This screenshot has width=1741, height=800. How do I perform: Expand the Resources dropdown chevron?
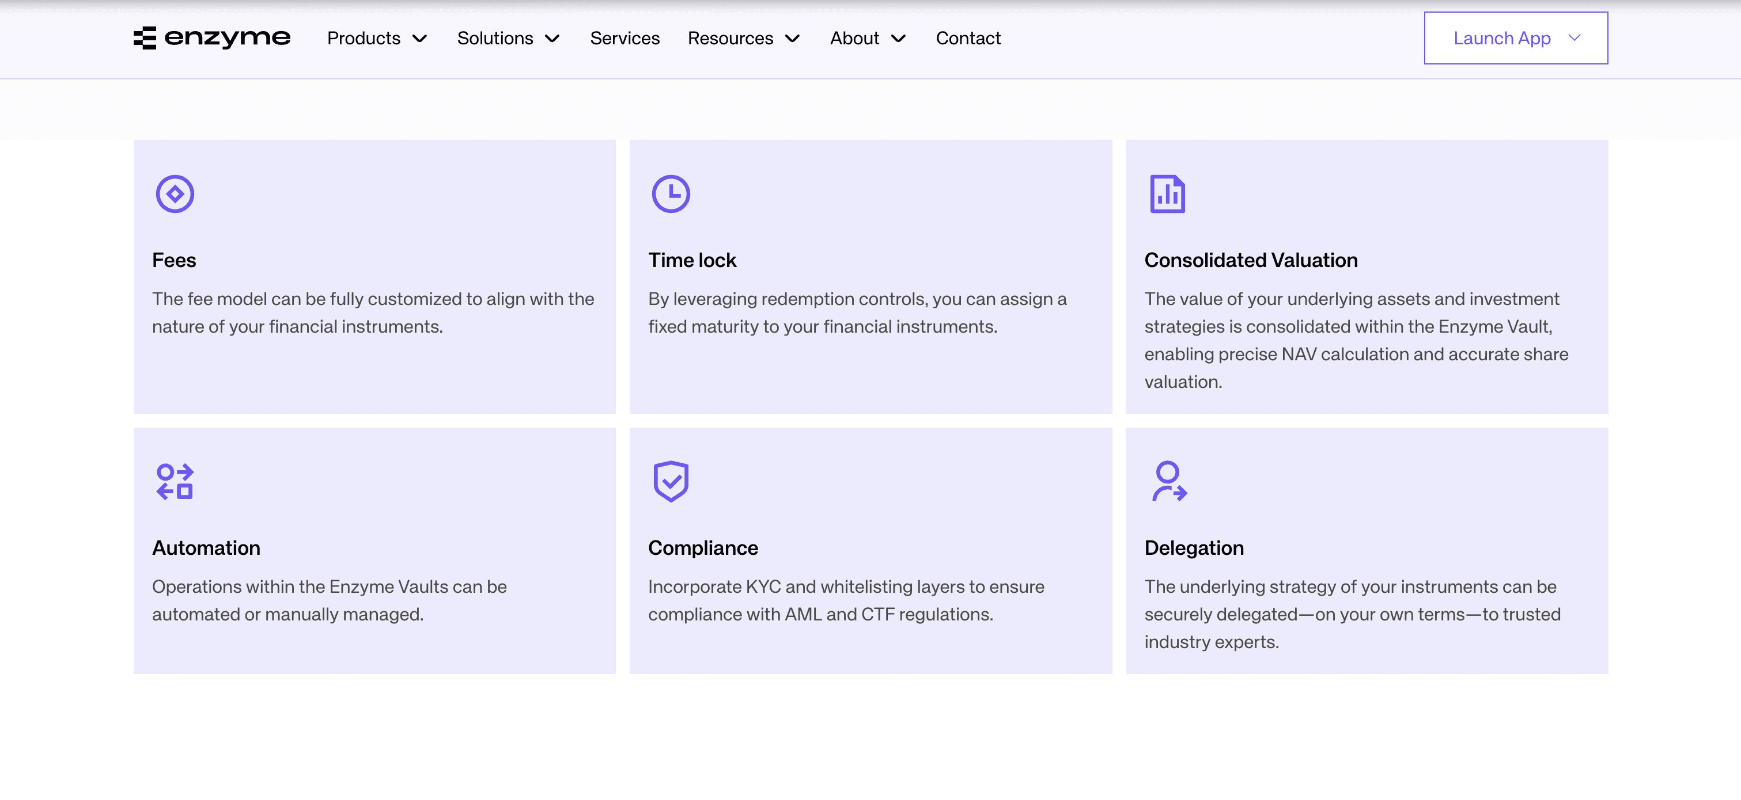coord(793,39)
